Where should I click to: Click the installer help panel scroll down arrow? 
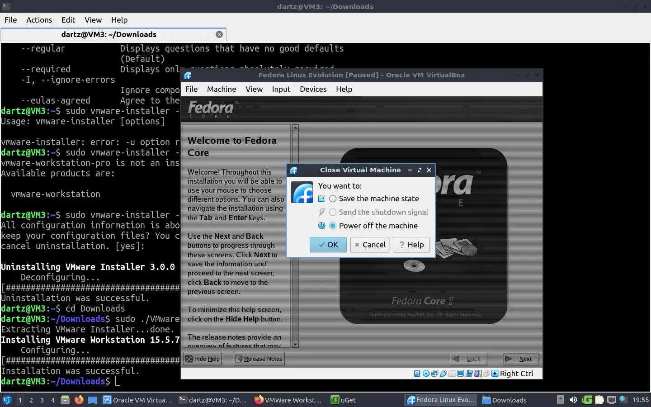(x=295, y=345)
